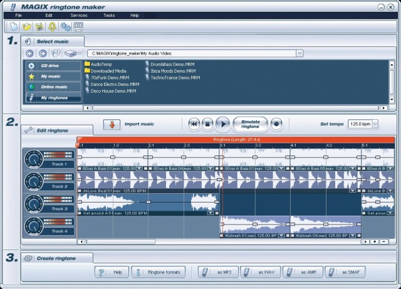Open a file with the folder icon

(26, 26)
